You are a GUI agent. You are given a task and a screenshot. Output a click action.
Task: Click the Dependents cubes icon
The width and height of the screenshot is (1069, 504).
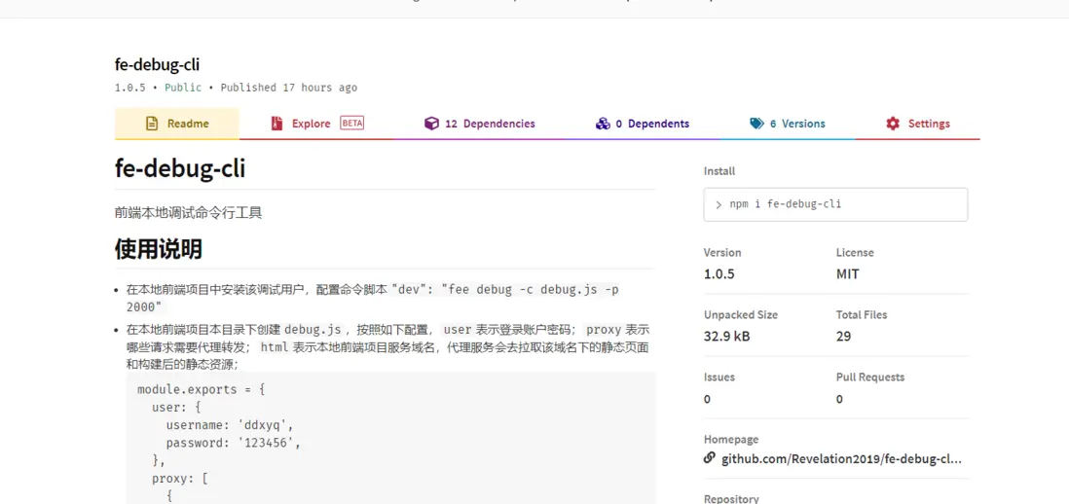(x=602, y=124)
